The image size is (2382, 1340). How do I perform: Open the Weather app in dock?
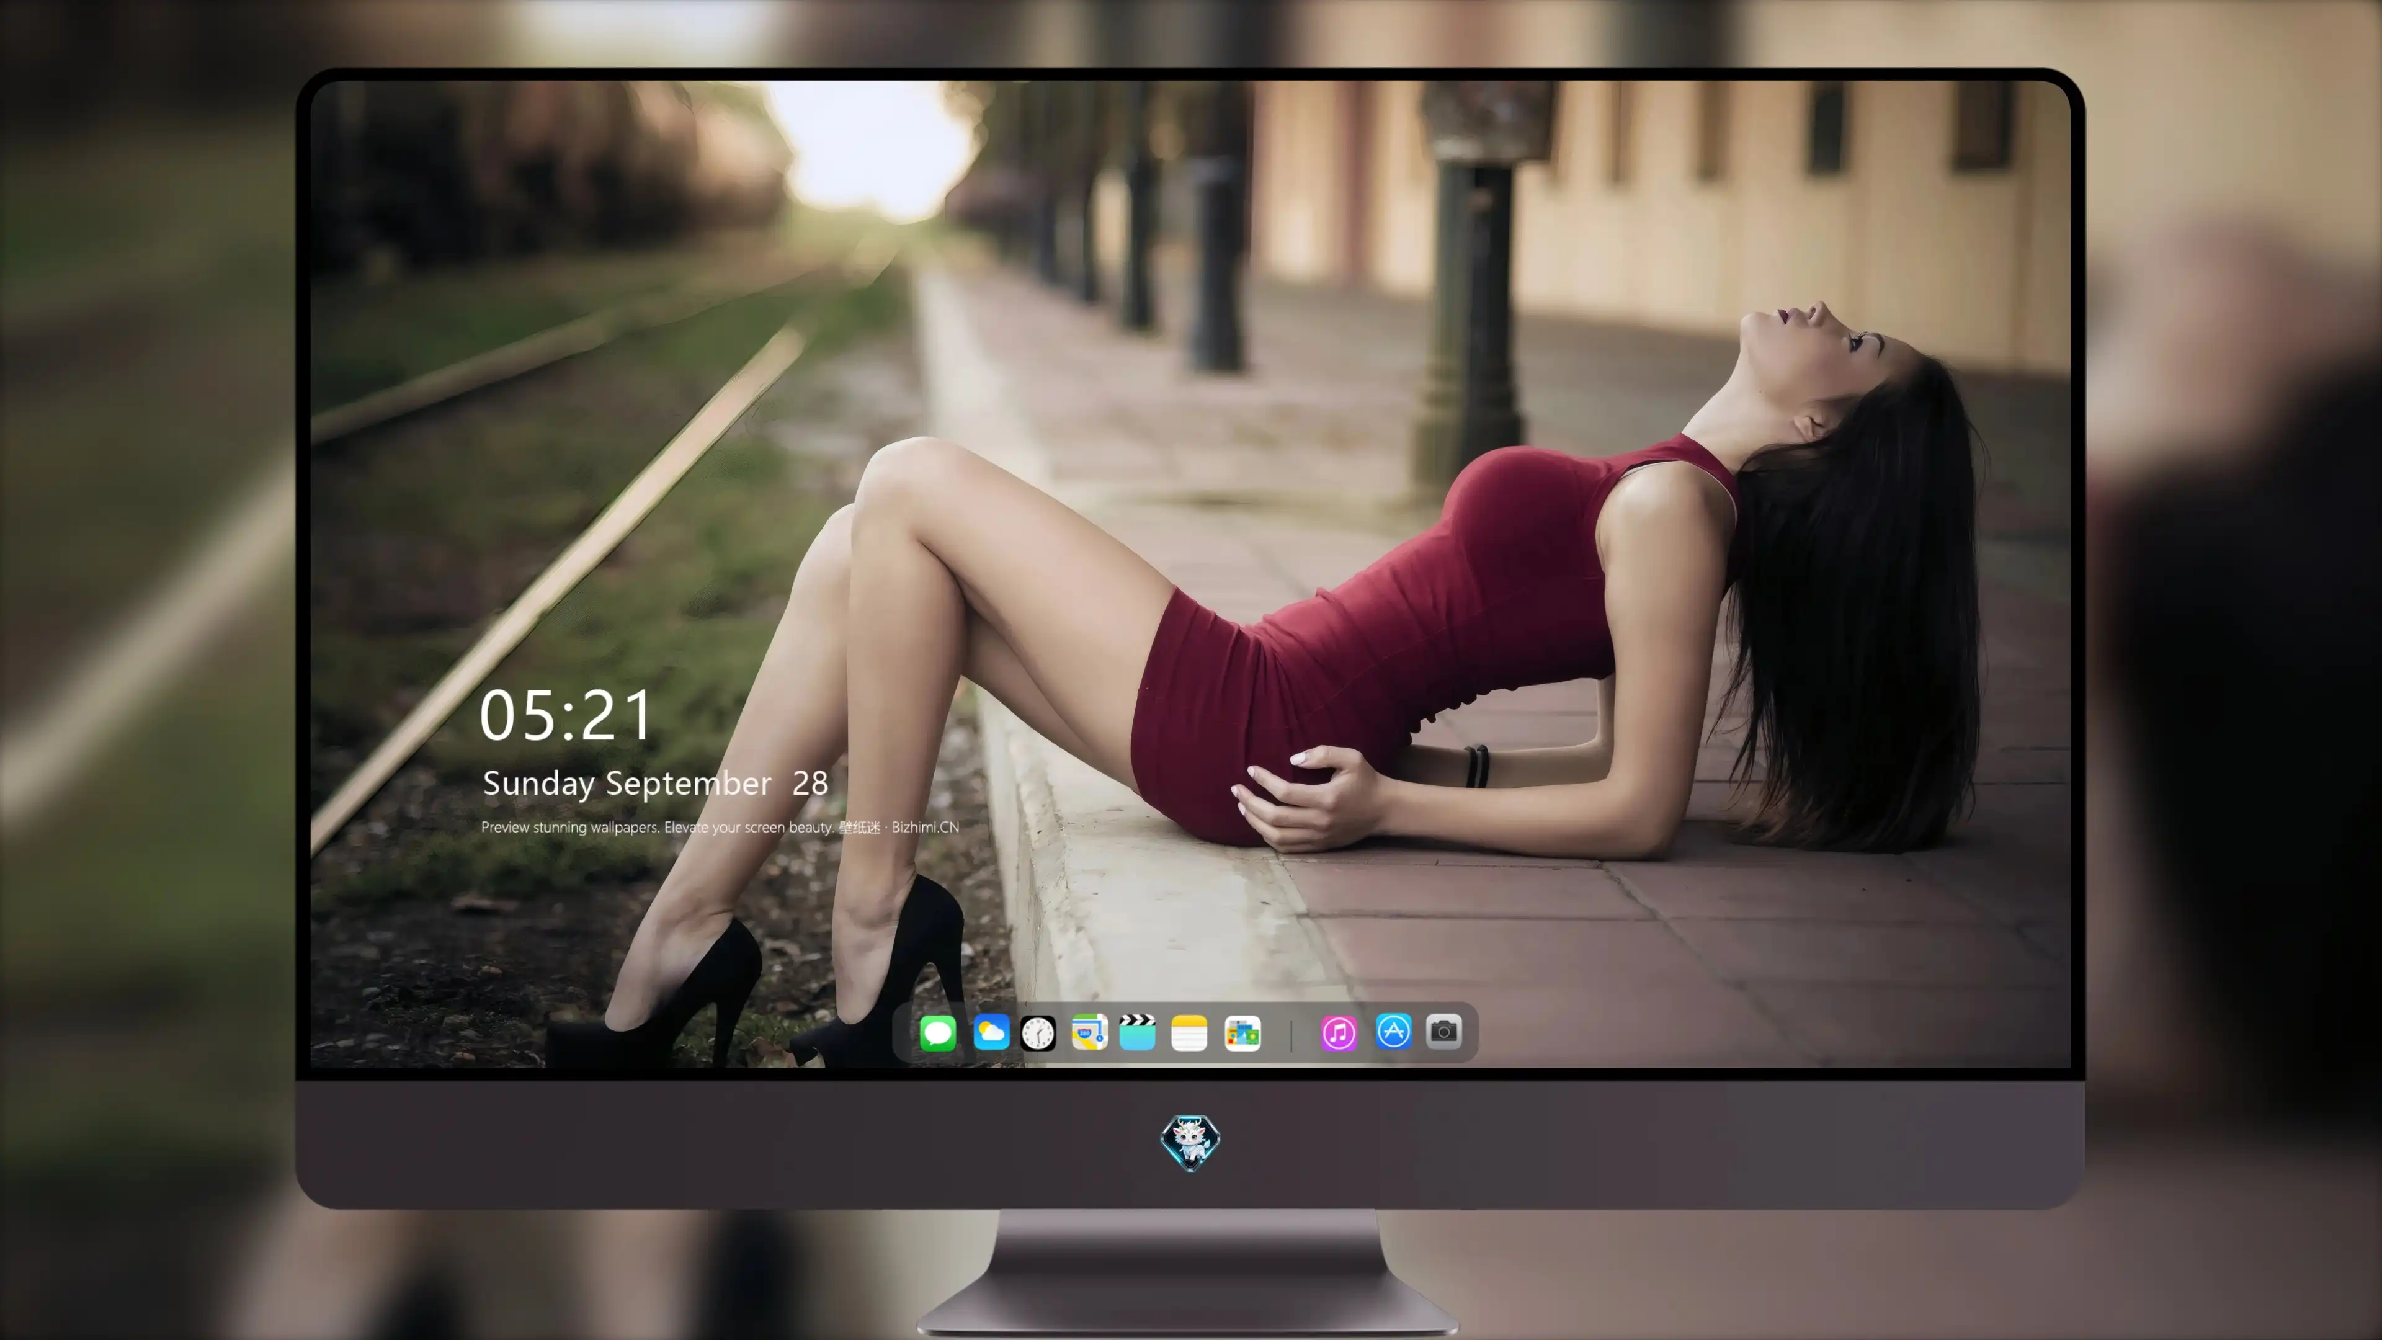tap(991, 1032)
